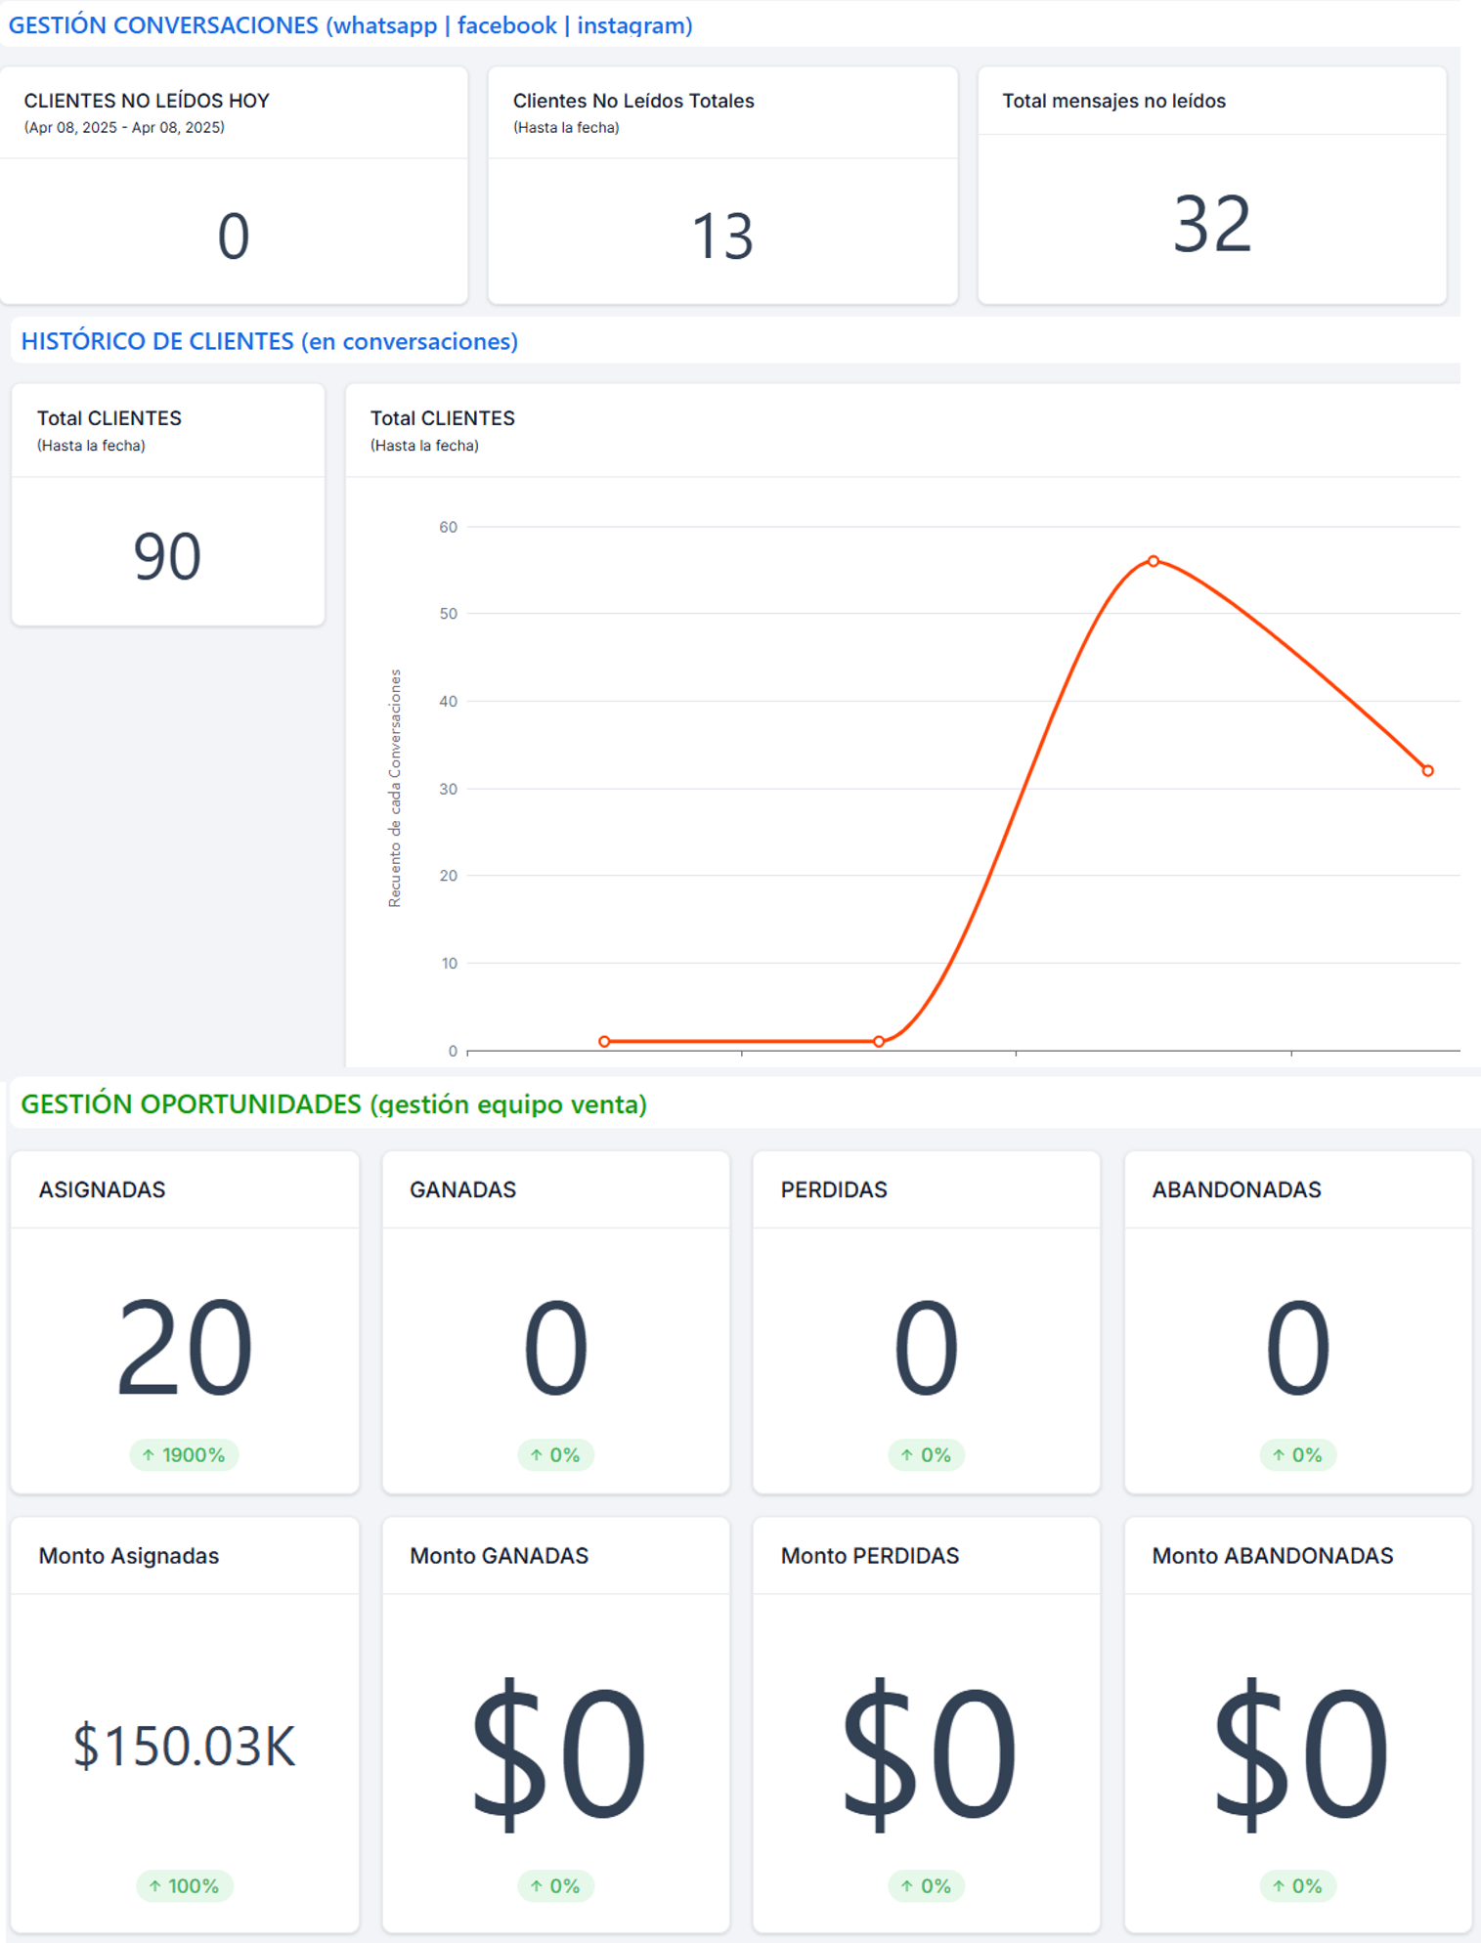Viewport: 1481px width, 1943px height.
Task: Click the GESTIÓN OPORTUNIDADES section title
Action: tap(333, 1104)
